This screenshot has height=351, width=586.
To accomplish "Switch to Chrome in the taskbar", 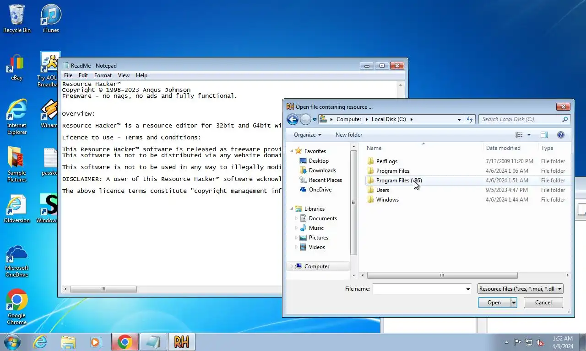I will [125, 342].
